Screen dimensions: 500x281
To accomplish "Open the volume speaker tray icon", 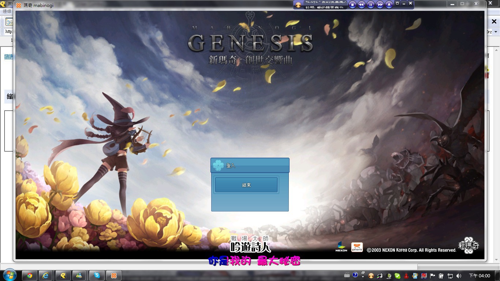I will point(459,276).
